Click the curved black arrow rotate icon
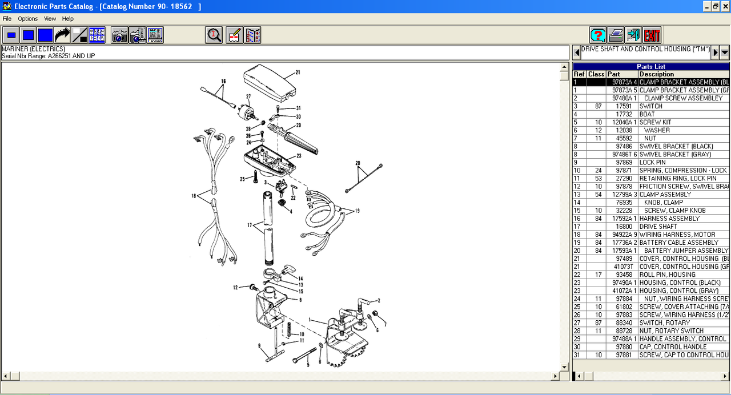This screenshot has width=731, height=395. coord(62,35)
